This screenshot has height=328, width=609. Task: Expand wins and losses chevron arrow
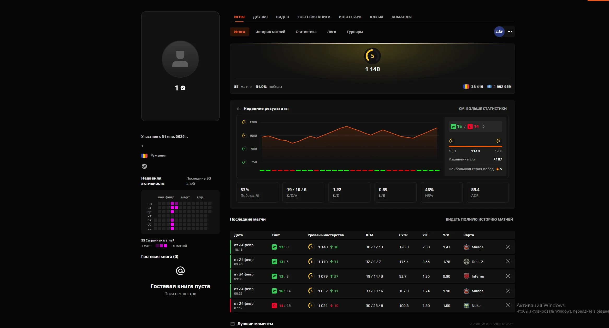point(484,126)
